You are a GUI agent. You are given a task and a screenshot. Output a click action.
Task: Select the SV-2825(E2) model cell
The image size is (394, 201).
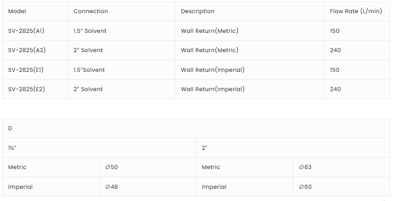(27, 89)
